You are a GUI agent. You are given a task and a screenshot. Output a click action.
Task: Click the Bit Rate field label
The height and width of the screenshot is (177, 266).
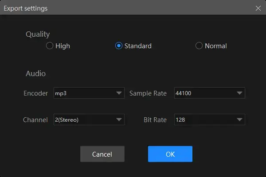coord(155,119)
